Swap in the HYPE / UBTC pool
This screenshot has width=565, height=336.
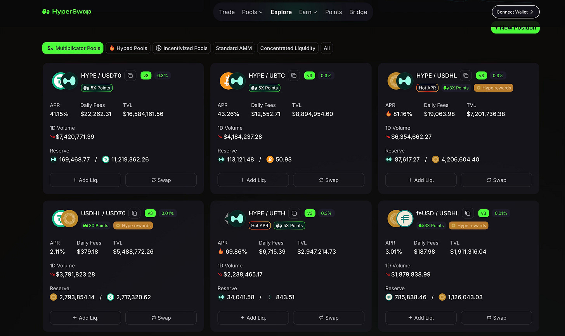point(329,180)
